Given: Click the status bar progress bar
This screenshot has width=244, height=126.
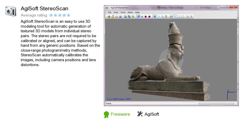Looking at the screenshot, I should (216, 103).
